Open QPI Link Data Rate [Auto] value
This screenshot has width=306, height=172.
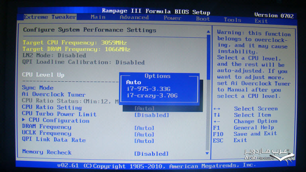click(x=144, y=141)
